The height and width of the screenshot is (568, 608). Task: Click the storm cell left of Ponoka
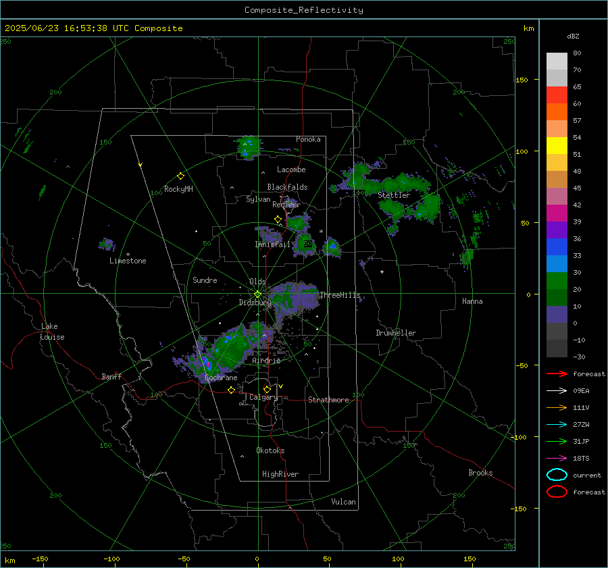tap(248, 148)
